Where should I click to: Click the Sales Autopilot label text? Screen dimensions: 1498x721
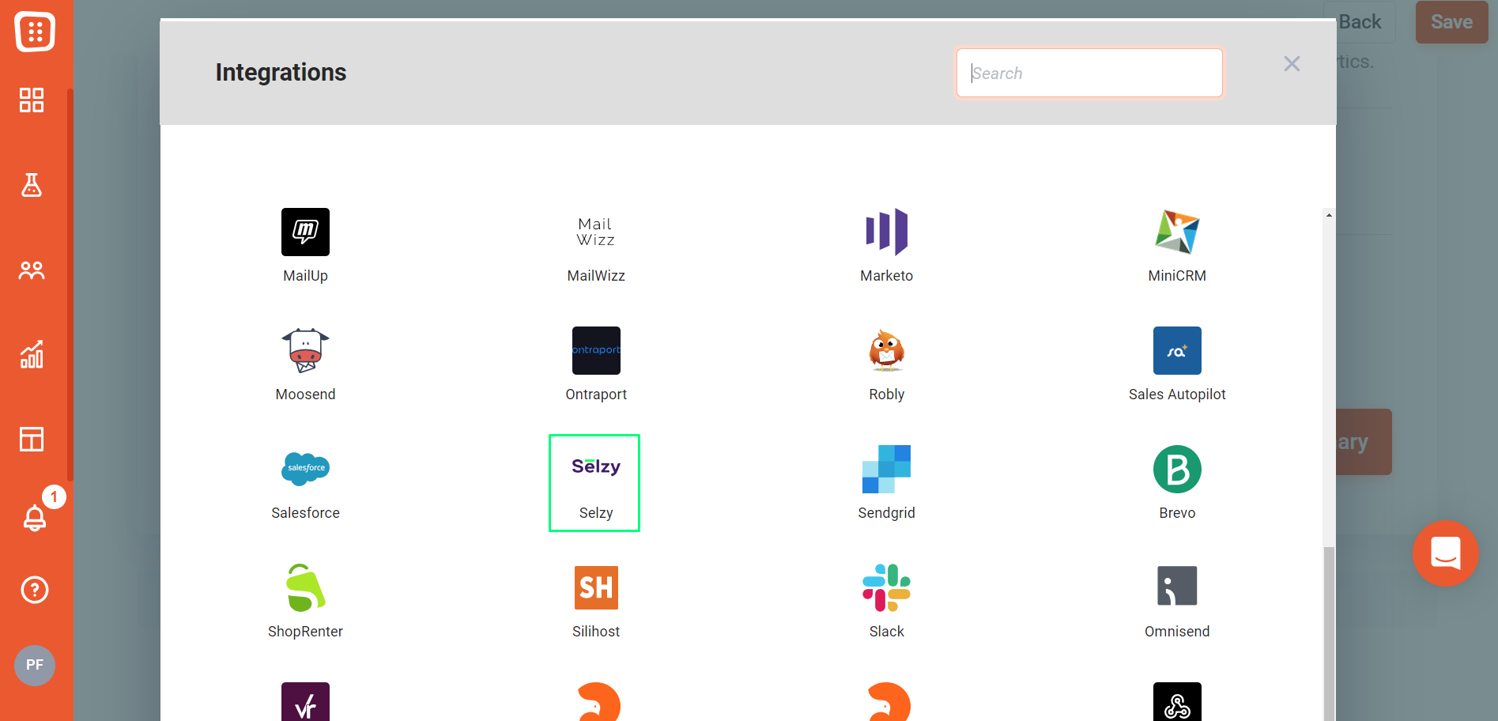pos(1177,394)
